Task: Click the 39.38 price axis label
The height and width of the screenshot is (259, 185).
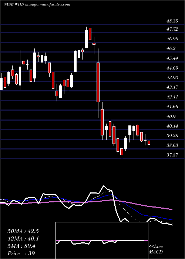Action: tap(172, 136)
